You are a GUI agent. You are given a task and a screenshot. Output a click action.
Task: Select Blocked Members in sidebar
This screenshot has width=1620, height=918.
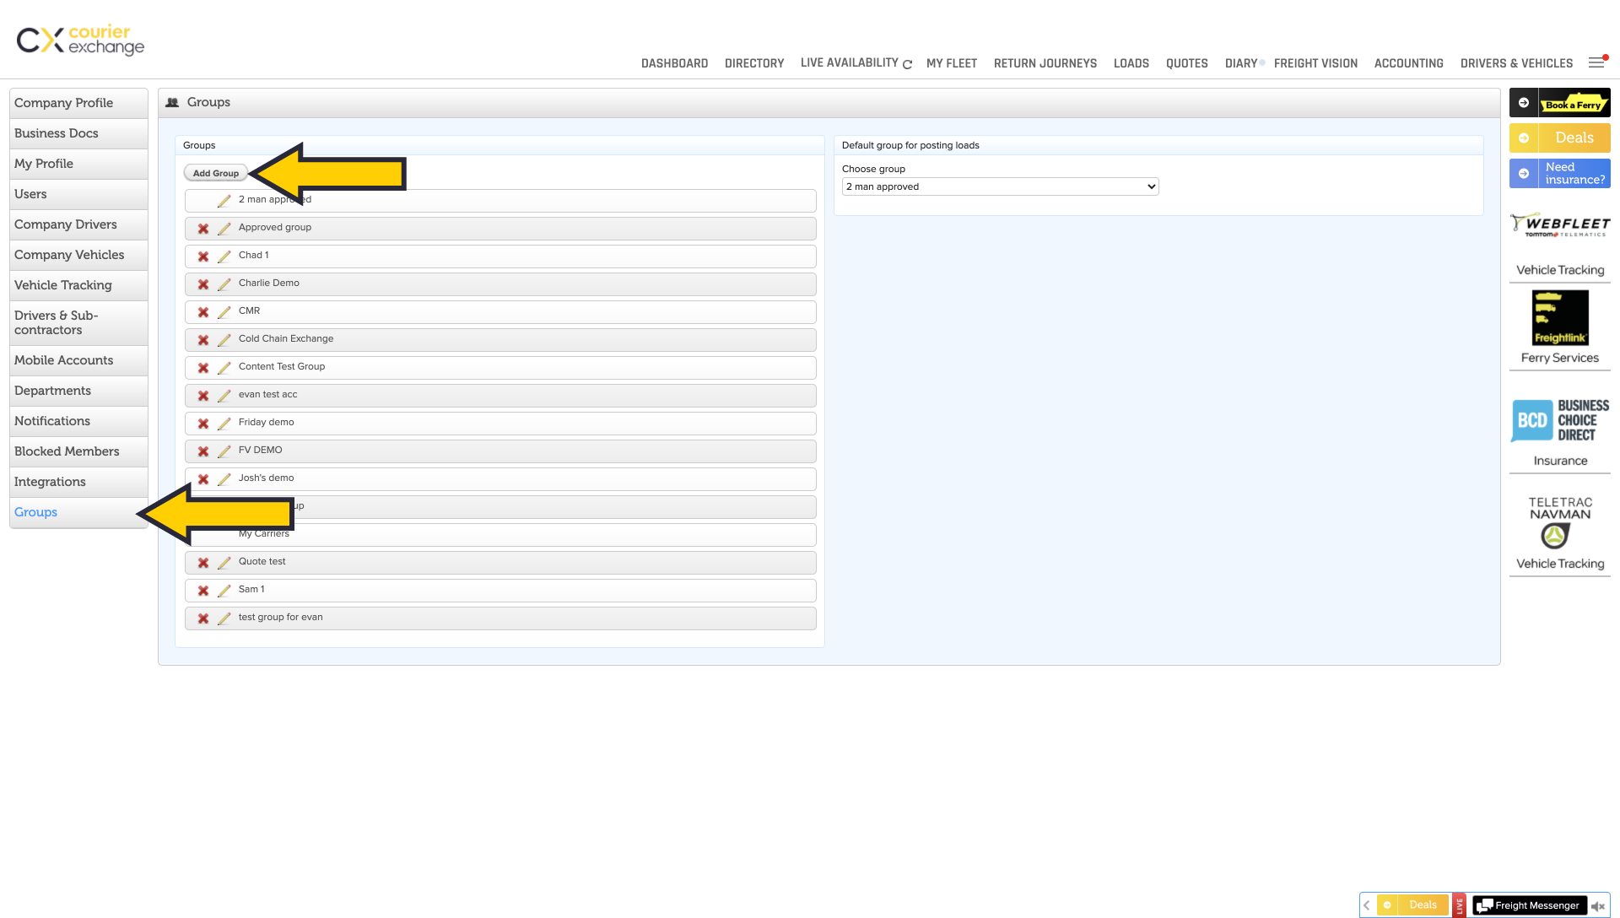[x=67, y=451]
